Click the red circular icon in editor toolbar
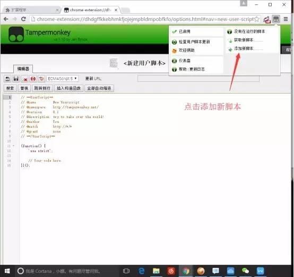 pos(33,79)
